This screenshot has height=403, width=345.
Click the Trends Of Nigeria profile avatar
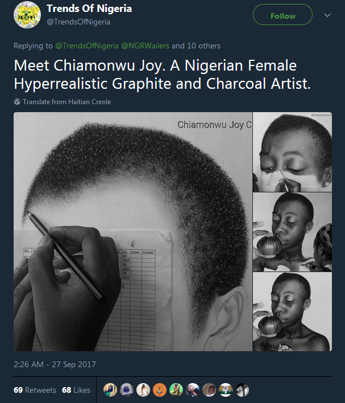pos(26,15)
